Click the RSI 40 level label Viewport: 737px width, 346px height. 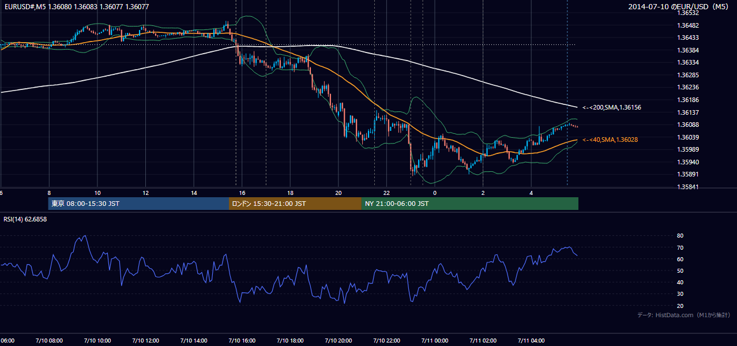(680, 282)
